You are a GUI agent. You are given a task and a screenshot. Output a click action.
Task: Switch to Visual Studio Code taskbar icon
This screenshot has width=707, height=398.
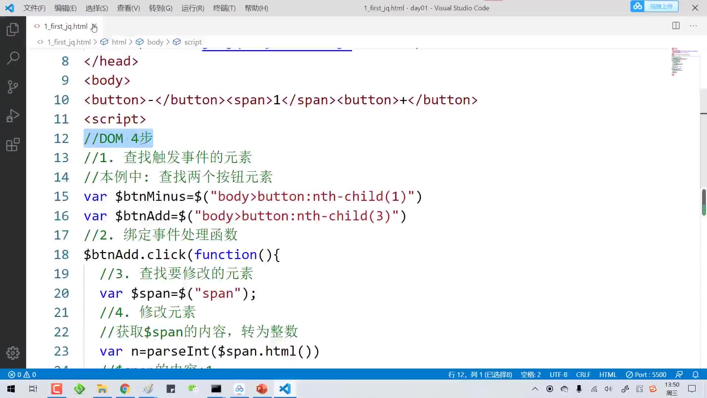(285, 389)
